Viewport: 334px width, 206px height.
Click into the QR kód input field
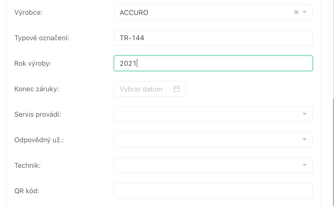point(213,191)
